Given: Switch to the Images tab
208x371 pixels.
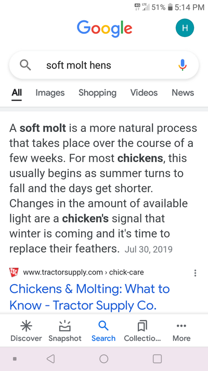Looking at the screenshot, I should tap(50, 93).
